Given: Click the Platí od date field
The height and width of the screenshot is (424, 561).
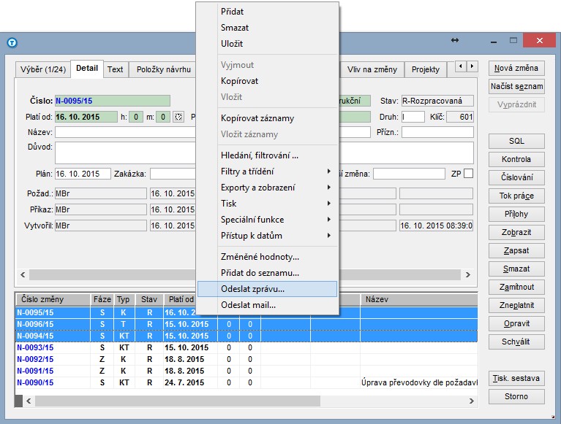Looking at the screenshot, I should [86, 117].
